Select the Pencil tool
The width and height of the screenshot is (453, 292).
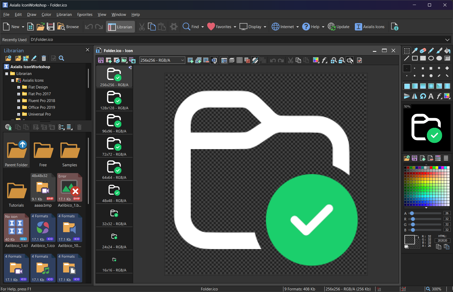(x=431, y=51)
